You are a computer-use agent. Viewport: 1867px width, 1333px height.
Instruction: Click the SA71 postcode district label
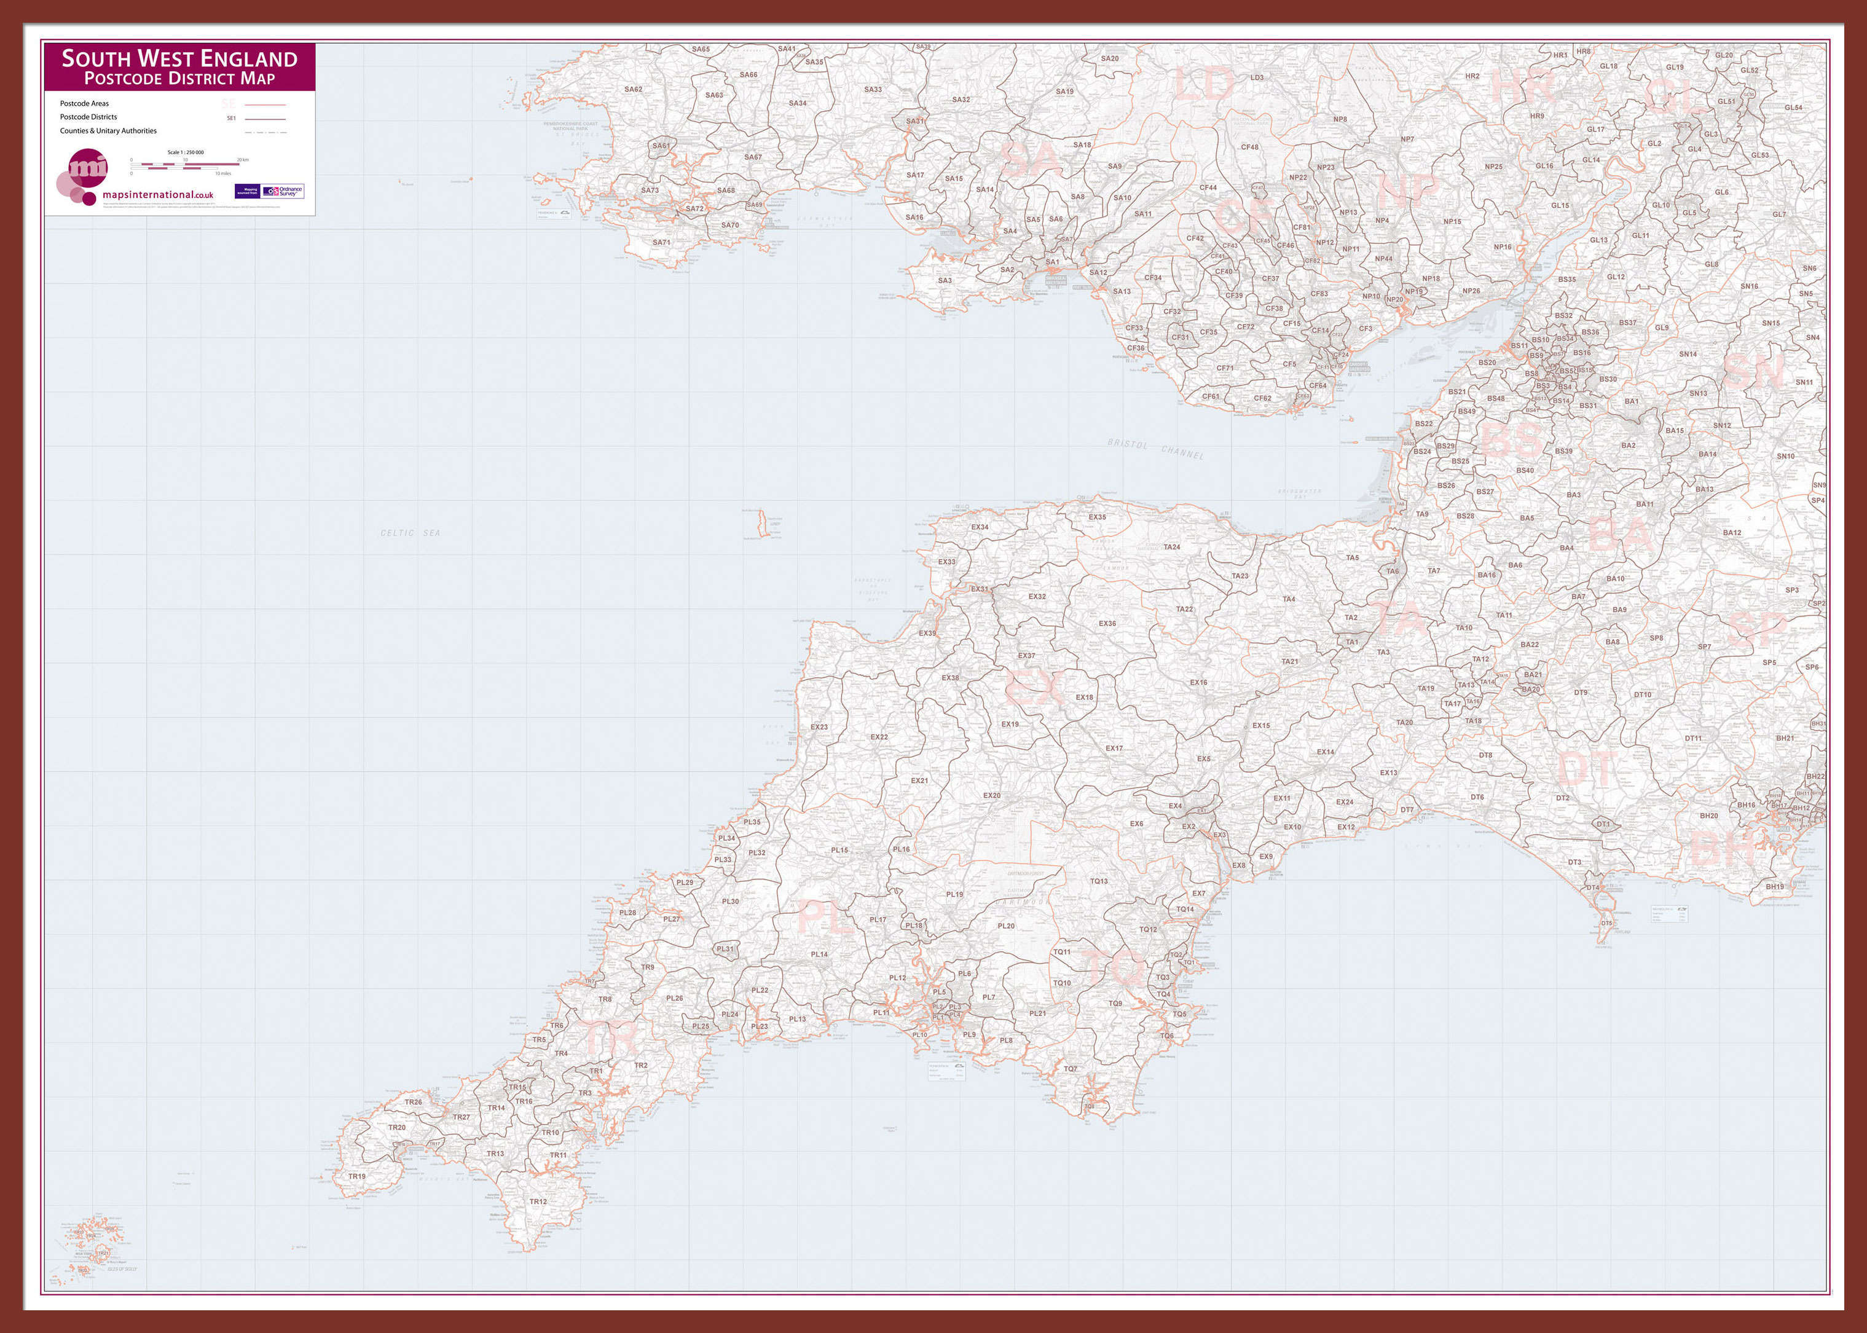[x=661, y=242]
